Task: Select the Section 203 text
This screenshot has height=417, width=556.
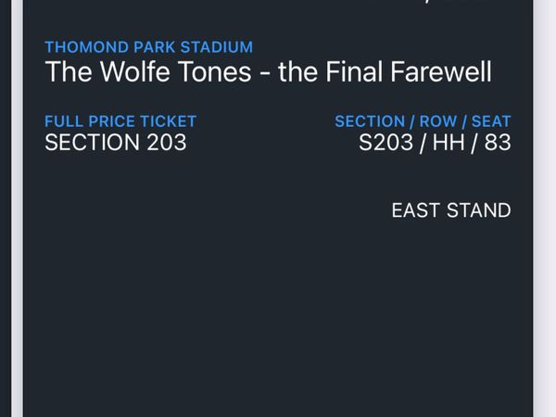Action: click(x=116, y=142)
